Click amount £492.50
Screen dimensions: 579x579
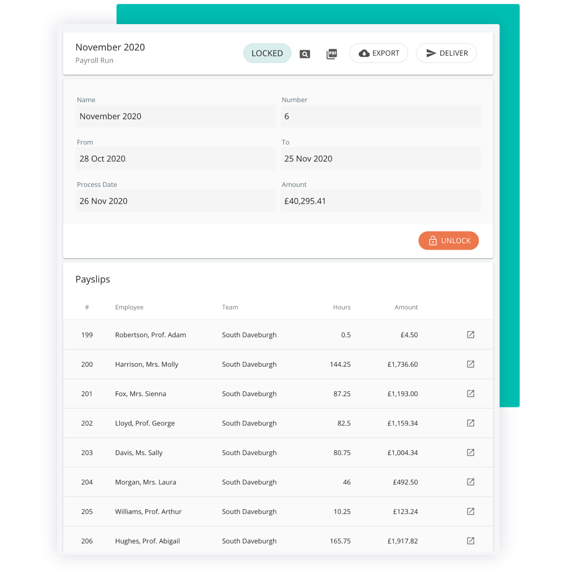pos(405,482)
